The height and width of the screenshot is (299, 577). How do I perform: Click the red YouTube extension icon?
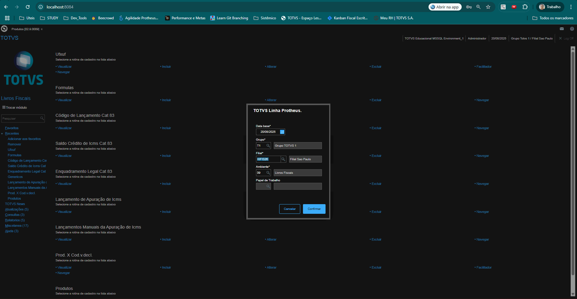coord(514,7)
